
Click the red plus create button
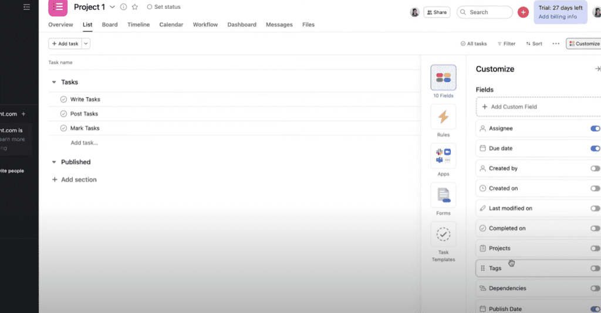coord(523,12)
